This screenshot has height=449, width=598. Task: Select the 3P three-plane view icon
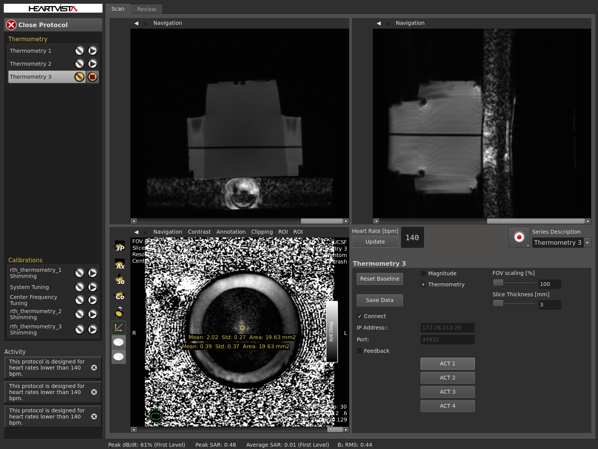(x=120, y=247)
